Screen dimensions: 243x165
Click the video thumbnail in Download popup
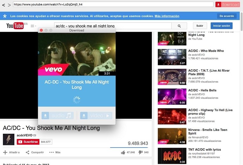click(x=77, y=54)
